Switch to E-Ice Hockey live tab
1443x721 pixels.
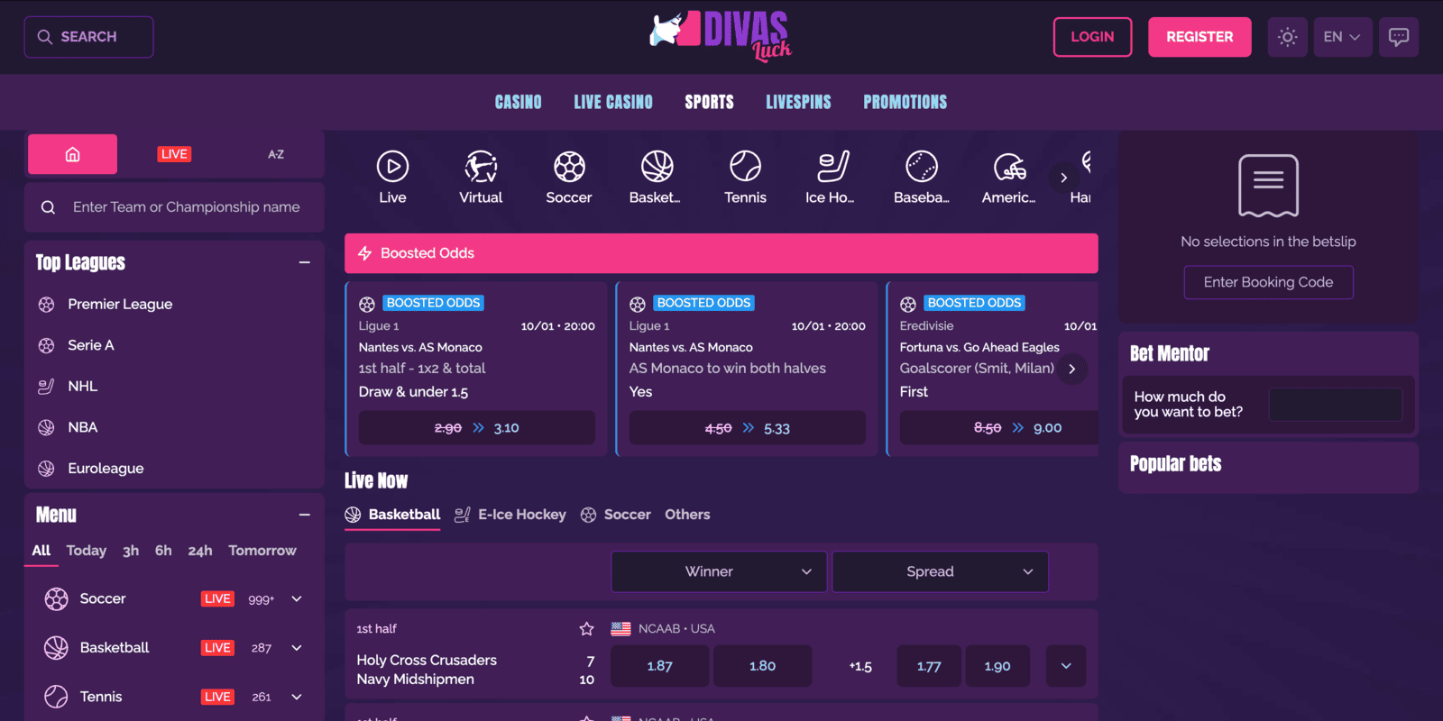(x=510, y=515)
